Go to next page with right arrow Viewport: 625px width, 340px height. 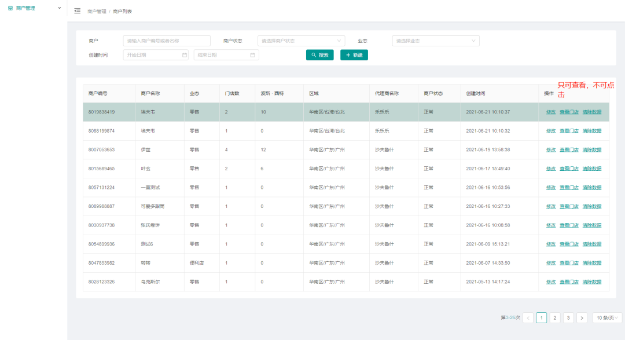pyautogui.click(x=582, y=317)
